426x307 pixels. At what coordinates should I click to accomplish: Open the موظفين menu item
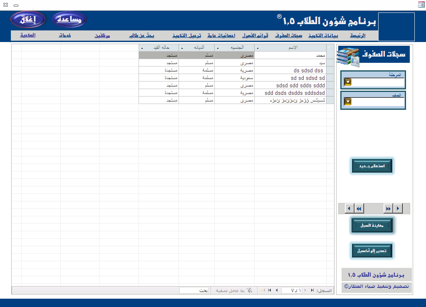pos(102,36)
